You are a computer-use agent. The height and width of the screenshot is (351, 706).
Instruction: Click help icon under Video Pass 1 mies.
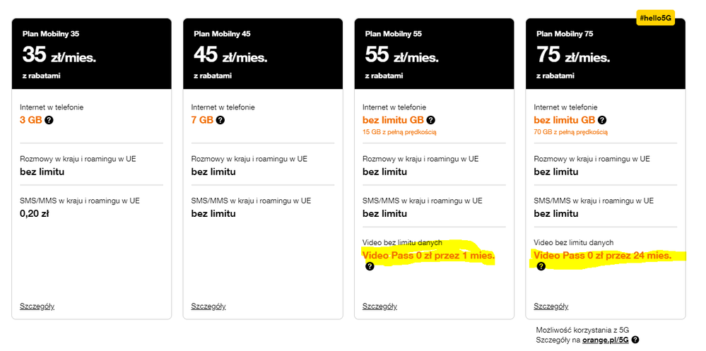[x=370, y=266]
